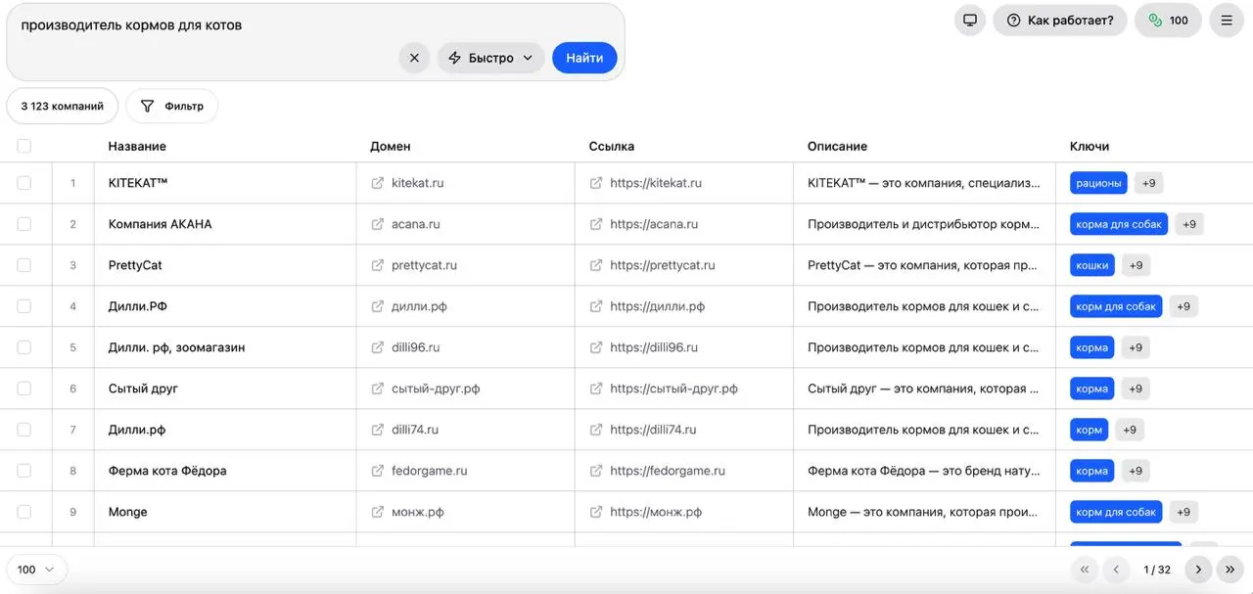Image resolution: width=1253 pixels, height=594 pixels.
Task: Open the Как работает? help button
Action: pyautogui.click(x=1060, y=20)
